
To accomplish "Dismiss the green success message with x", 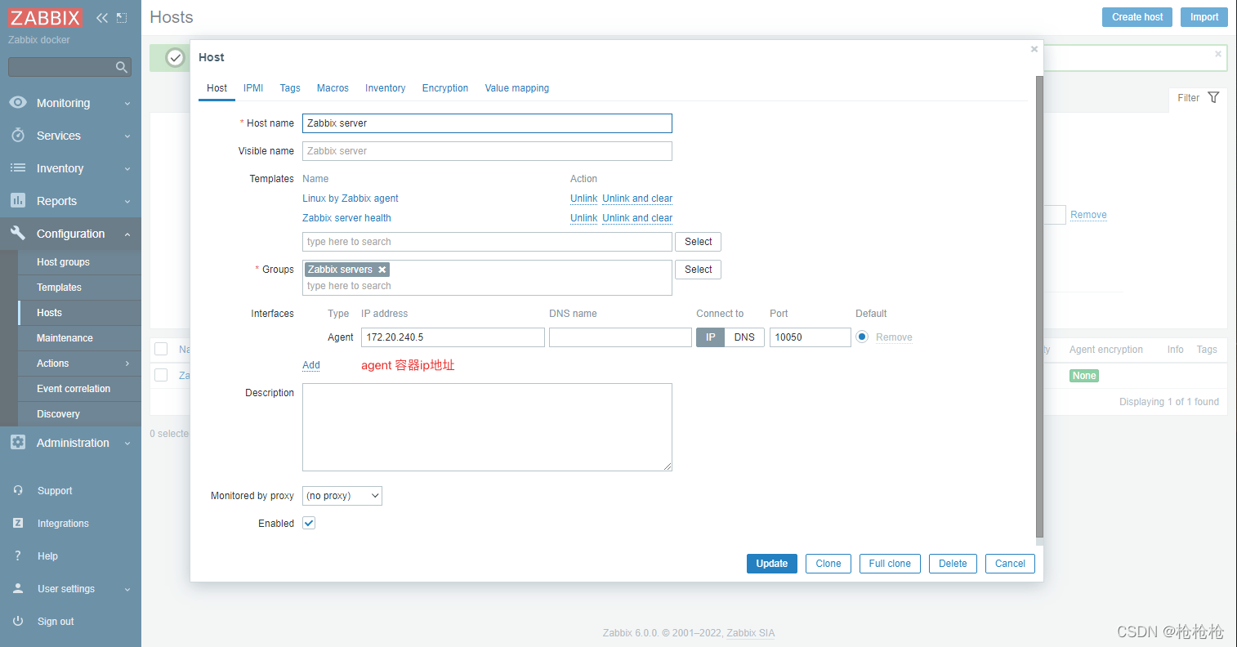I will pyautogui.click(x=1218, y=54).
